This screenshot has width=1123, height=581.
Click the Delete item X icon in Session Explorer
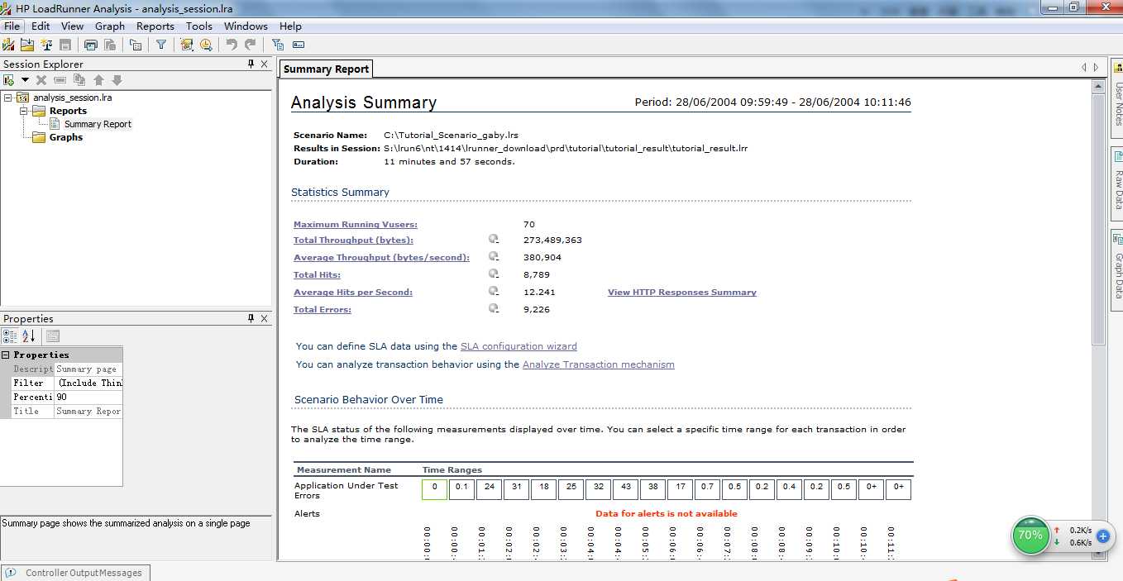pos(41,80)
